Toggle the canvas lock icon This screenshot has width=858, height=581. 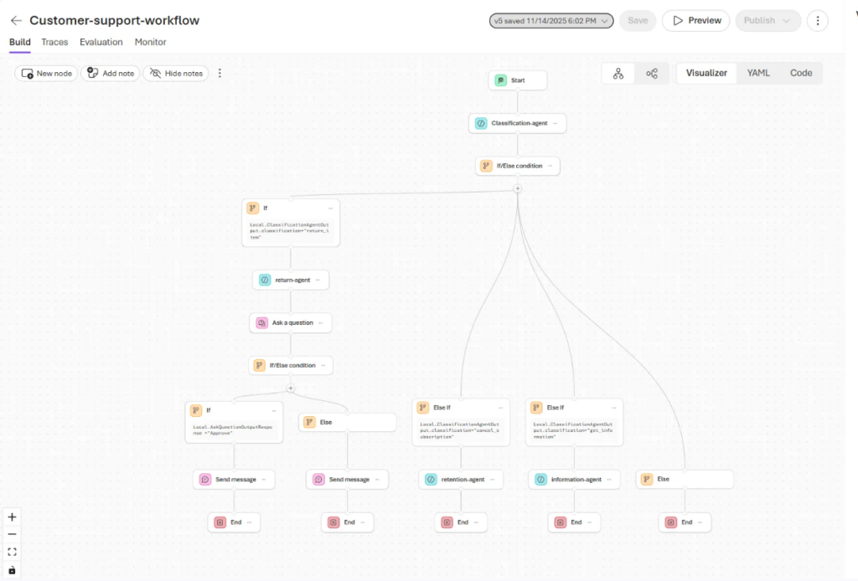click(12, 570)
